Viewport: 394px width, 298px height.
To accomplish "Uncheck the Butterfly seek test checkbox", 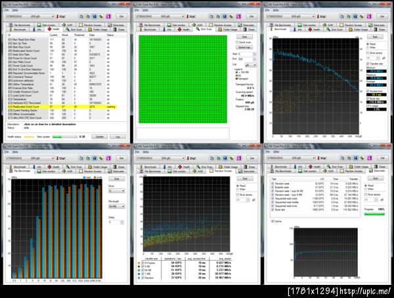I will click(273, 187).
